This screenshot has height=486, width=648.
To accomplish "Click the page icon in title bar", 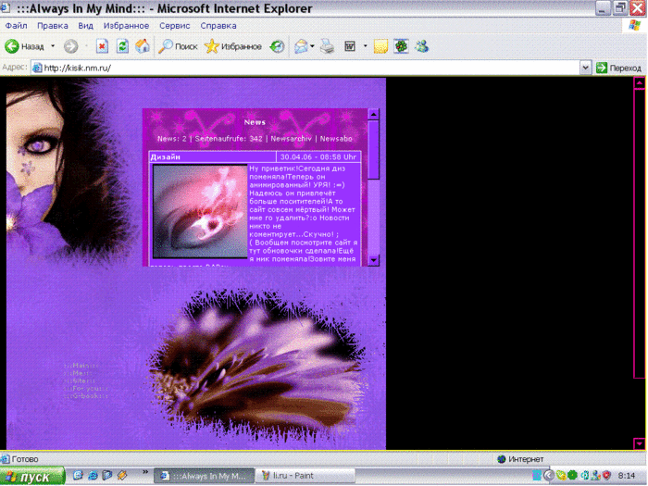I will [5, 7].
